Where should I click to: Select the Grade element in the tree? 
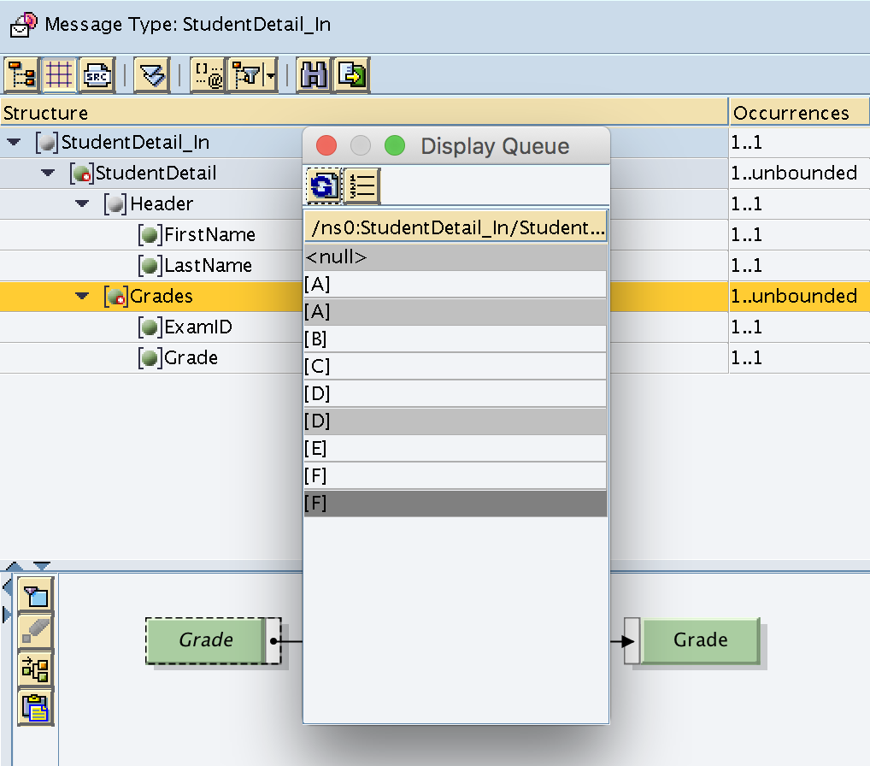click(x=178, y=357)
